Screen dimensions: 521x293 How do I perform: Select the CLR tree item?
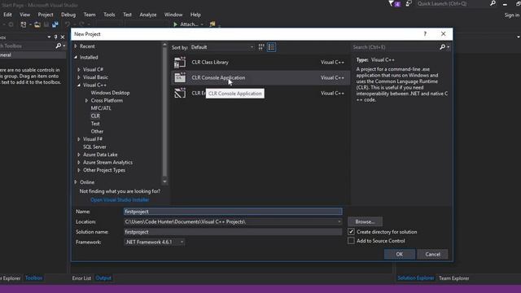click(95, 116)
